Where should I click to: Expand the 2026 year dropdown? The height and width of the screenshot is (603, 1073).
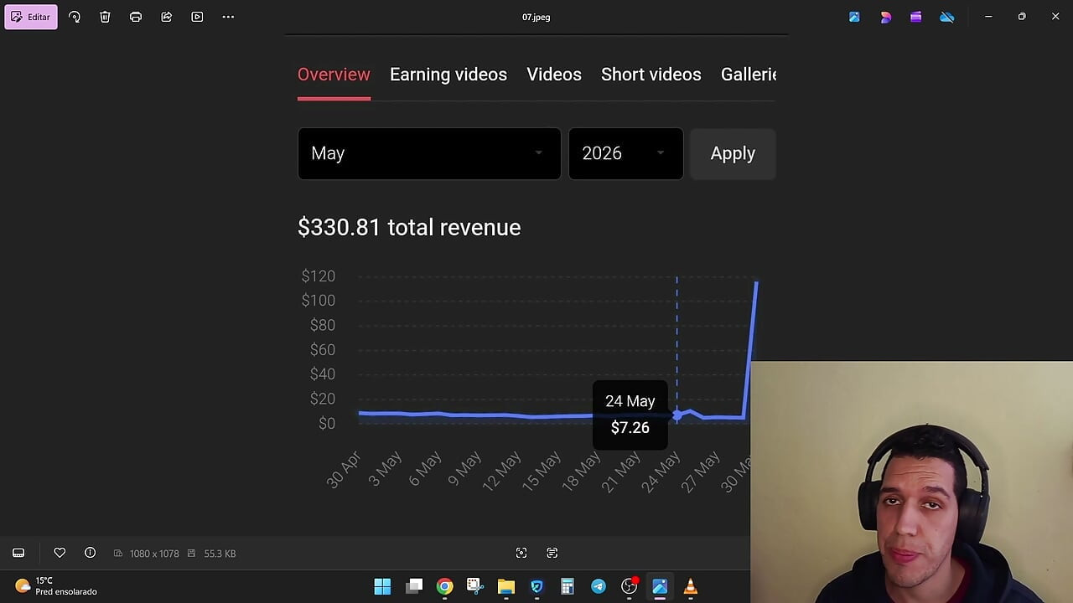(x=625, y=153)
